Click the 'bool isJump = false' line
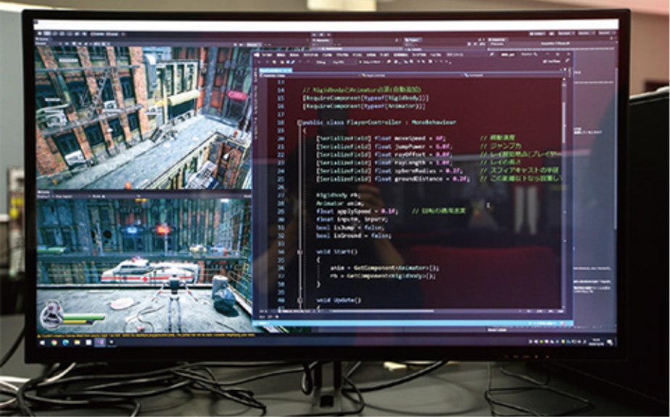Viewport: 670px width, 417px height. [350, 228]
